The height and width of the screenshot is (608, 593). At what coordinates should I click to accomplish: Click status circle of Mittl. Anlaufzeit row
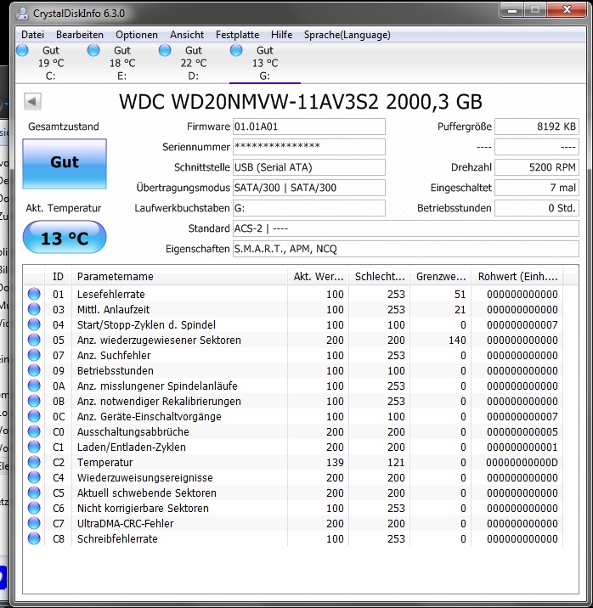(34, 309)
